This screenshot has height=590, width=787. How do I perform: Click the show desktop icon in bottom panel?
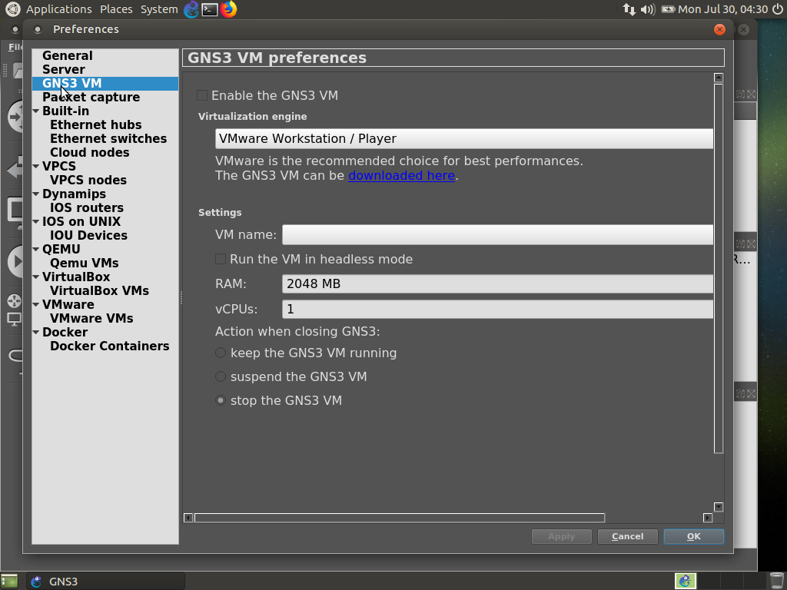9,581
